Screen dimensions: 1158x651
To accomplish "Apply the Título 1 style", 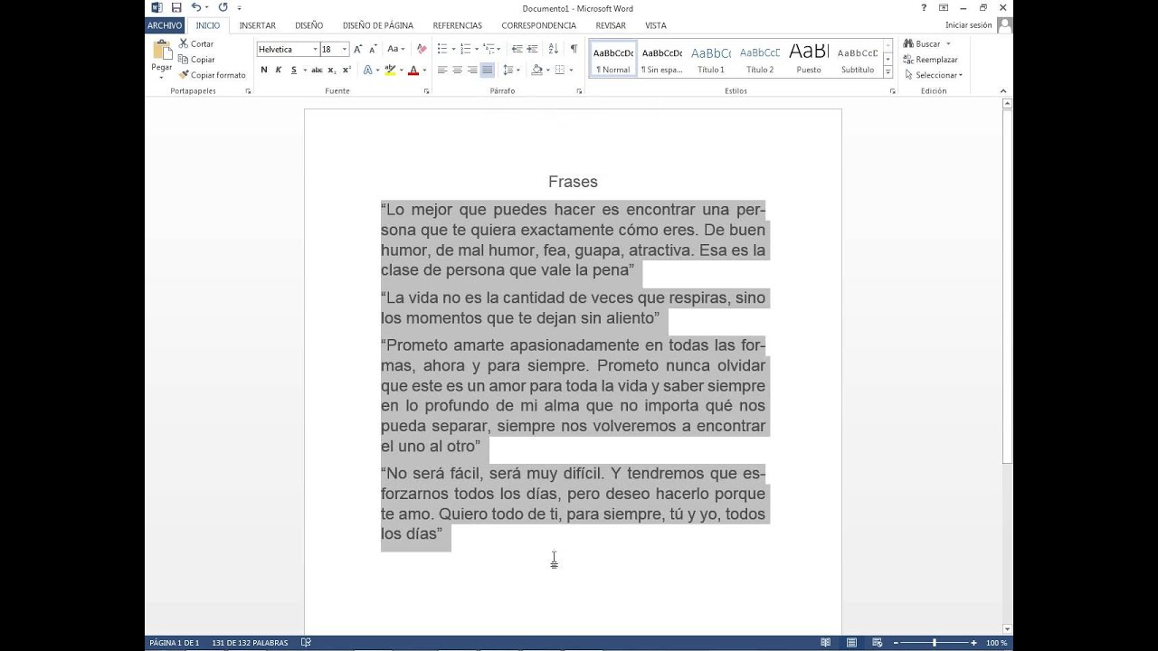I will [x=711, y=59].
